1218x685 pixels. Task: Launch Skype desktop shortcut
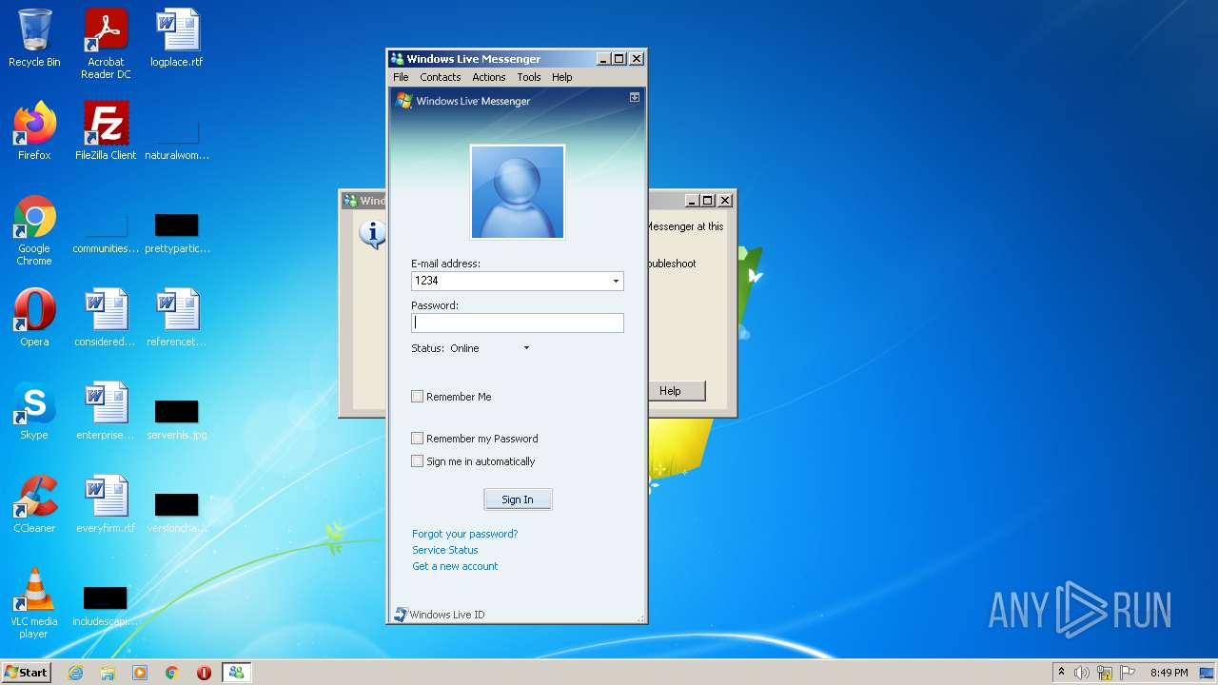34,411
